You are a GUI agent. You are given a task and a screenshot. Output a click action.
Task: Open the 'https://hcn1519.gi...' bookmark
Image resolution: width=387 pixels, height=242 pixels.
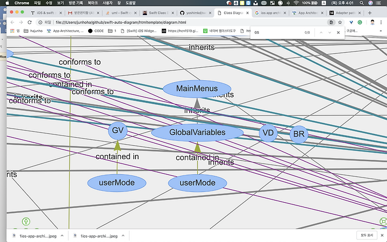pyautogui.click(x=180, y=31)
